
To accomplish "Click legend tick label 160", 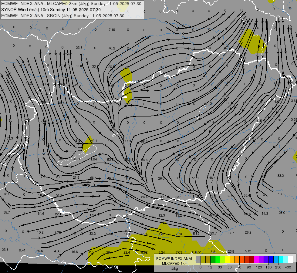I will [x=268, y=267].
